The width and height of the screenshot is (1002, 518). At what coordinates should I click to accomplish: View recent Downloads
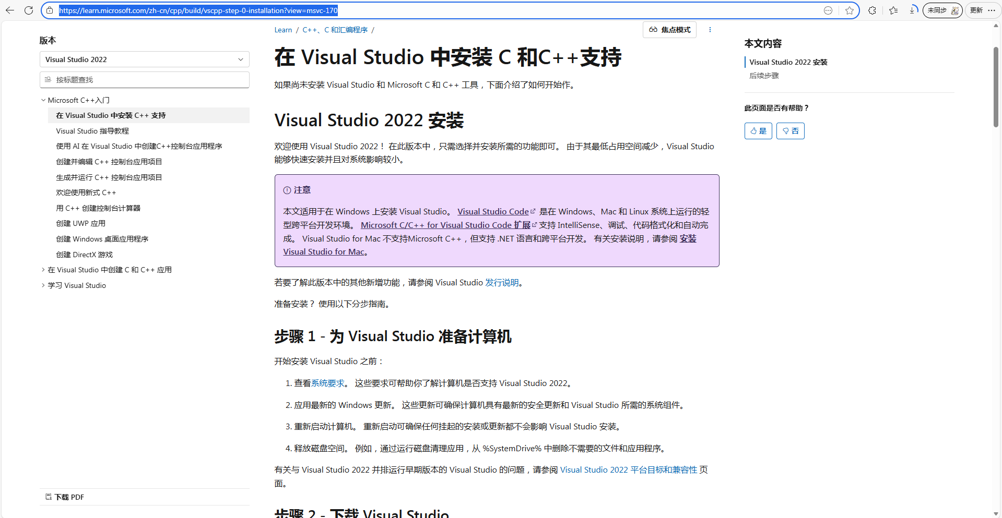(x=914, y=10)
